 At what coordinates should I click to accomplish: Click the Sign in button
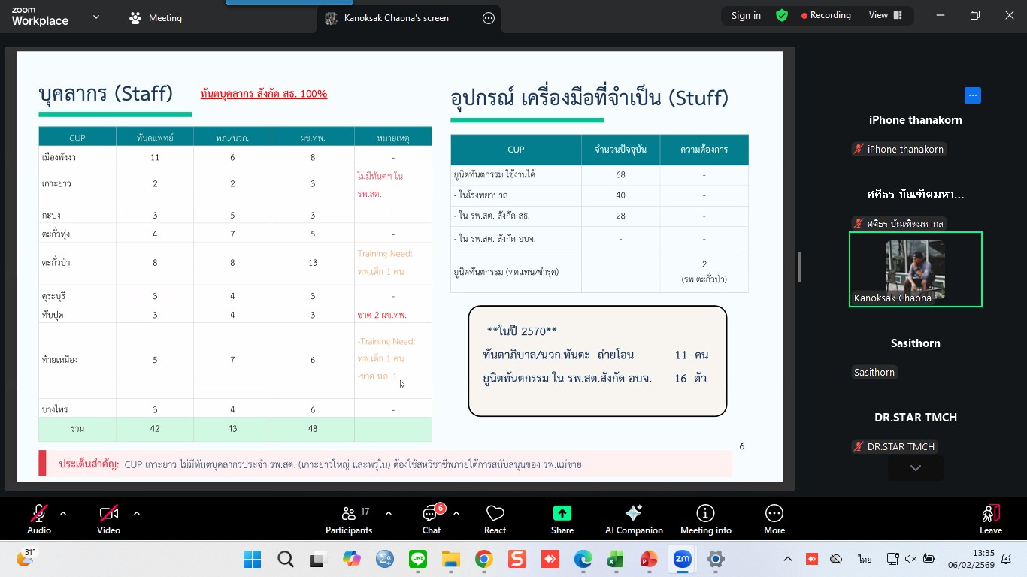coord(746,16)
